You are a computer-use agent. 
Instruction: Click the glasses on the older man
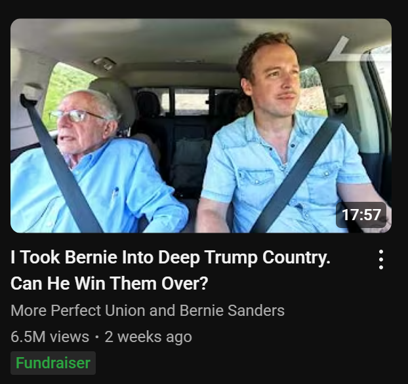[75, 116]
